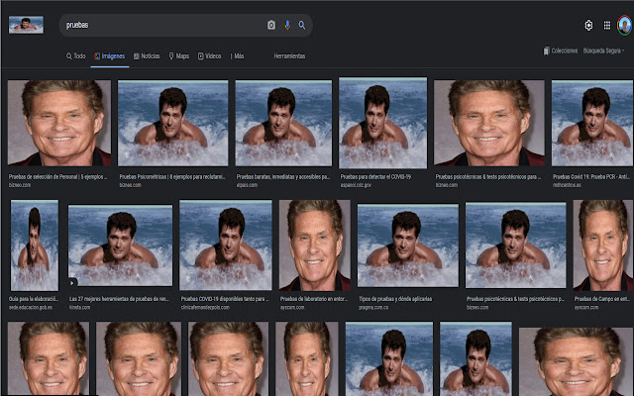Image resolution: width=634 pixels, height=396 pixels.
Task: Open the Pruebas de laboratorio result image
Action: coord(315,246)
